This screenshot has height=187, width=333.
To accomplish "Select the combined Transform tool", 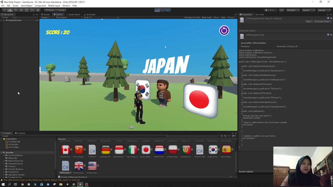I will coord(32,10).
